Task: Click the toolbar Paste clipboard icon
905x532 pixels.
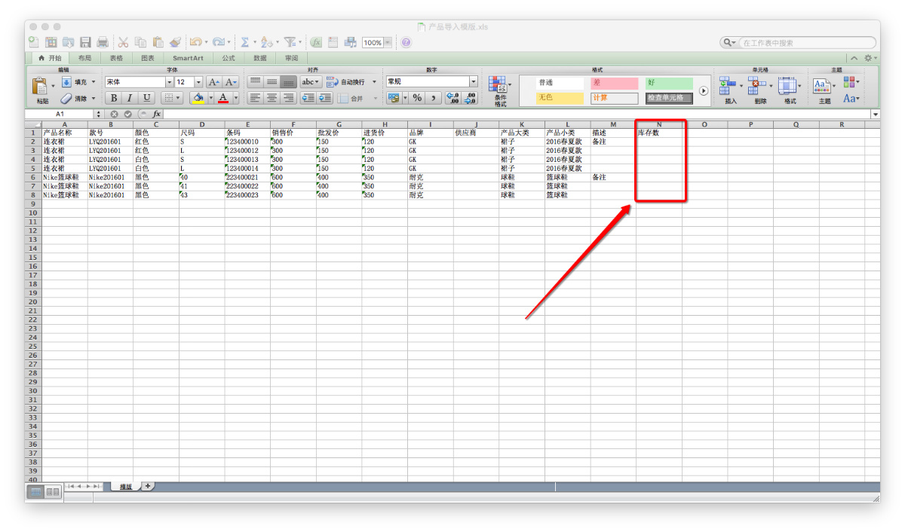Action: click(x=158, y=43)
